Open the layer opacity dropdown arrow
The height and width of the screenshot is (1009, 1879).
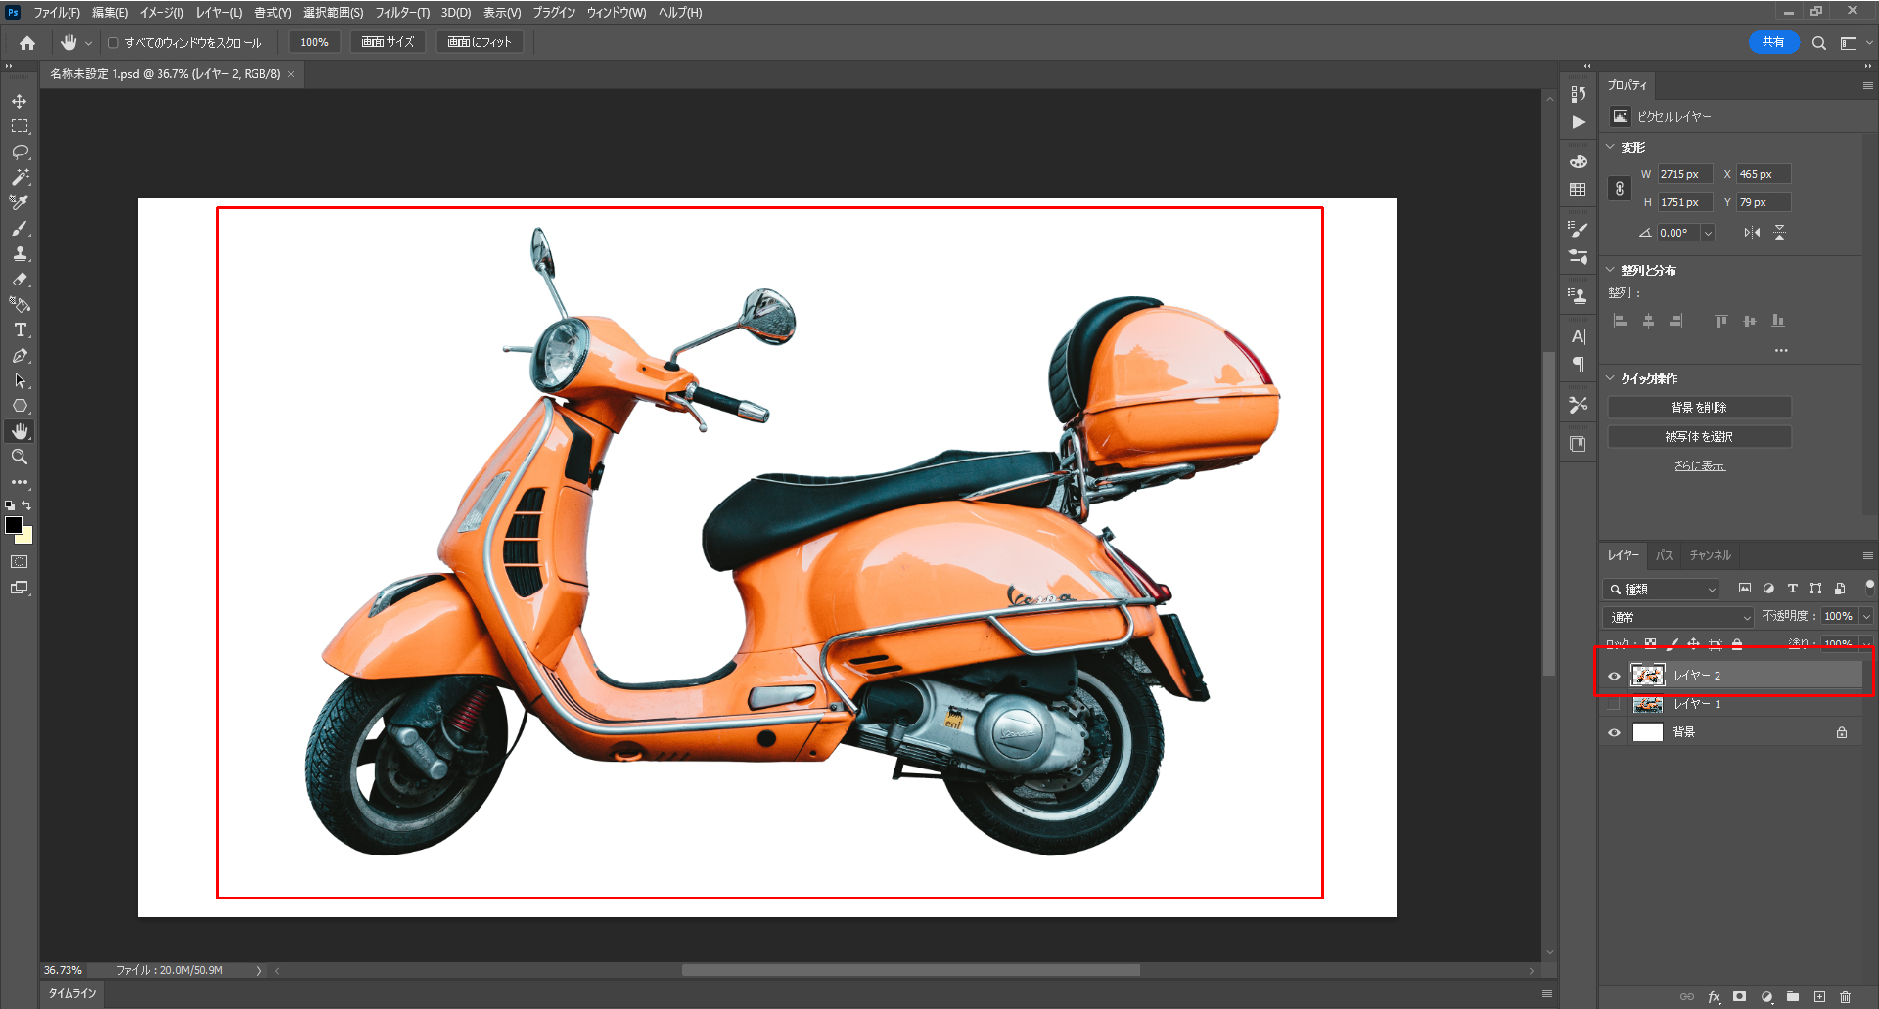1866,617
